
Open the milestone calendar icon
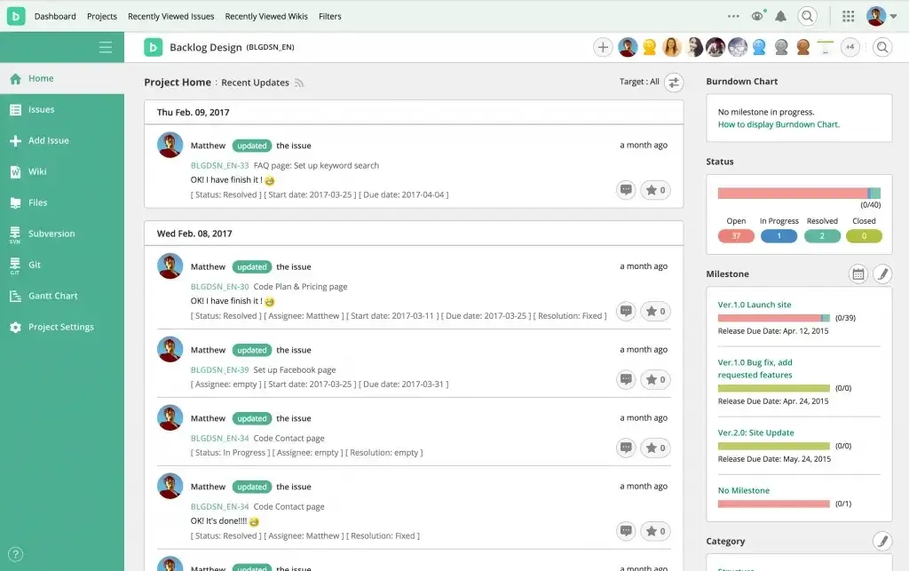coord(858,274)
